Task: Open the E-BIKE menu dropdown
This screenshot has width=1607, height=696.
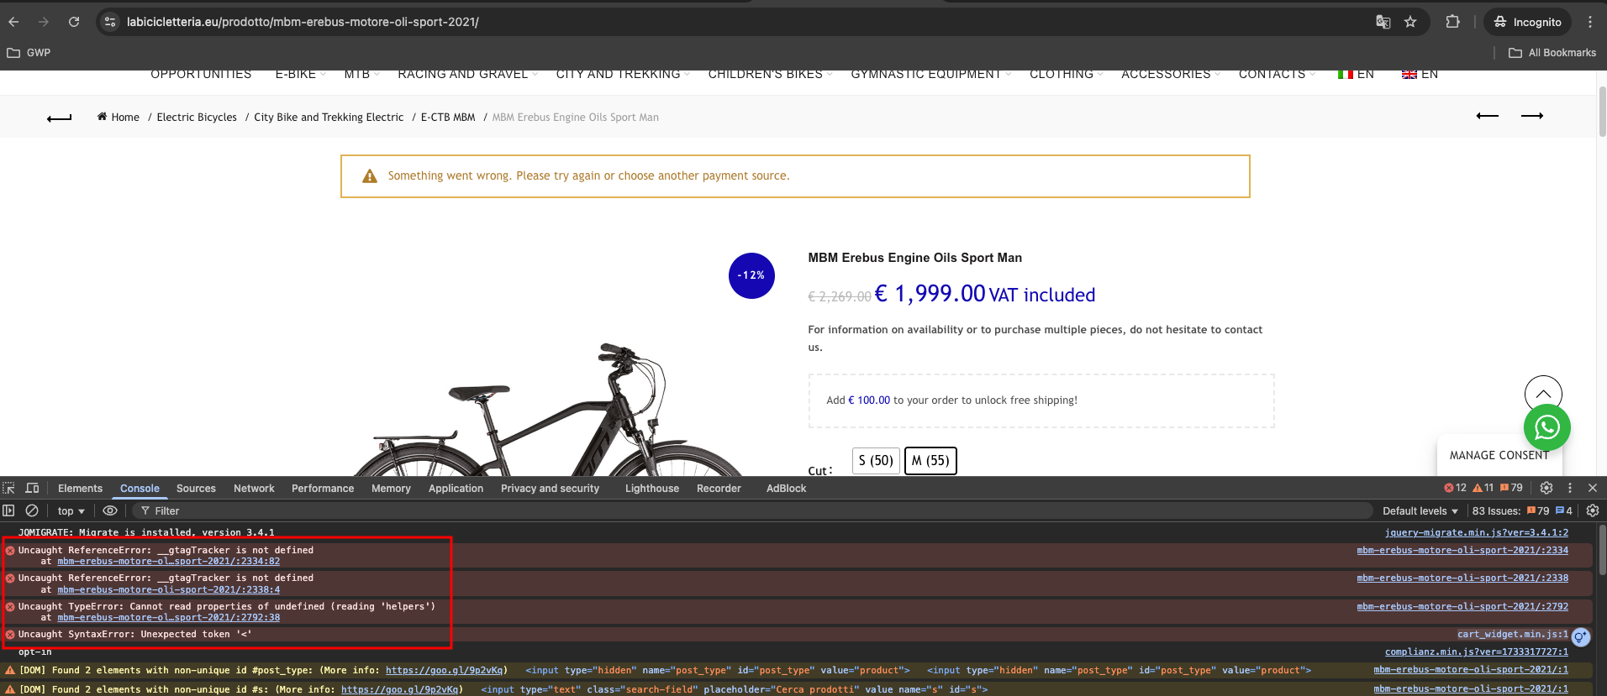Action: click(300, 74)
